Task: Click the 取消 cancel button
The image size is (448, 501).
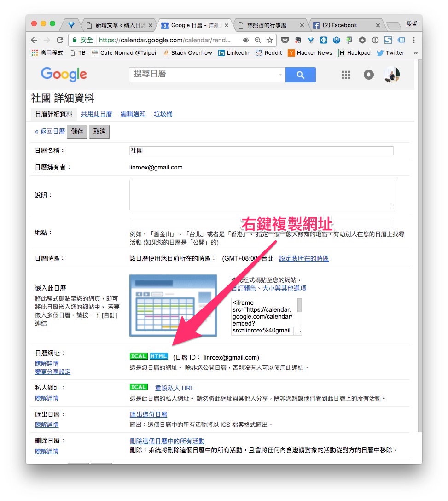Action: coord(99,132)
